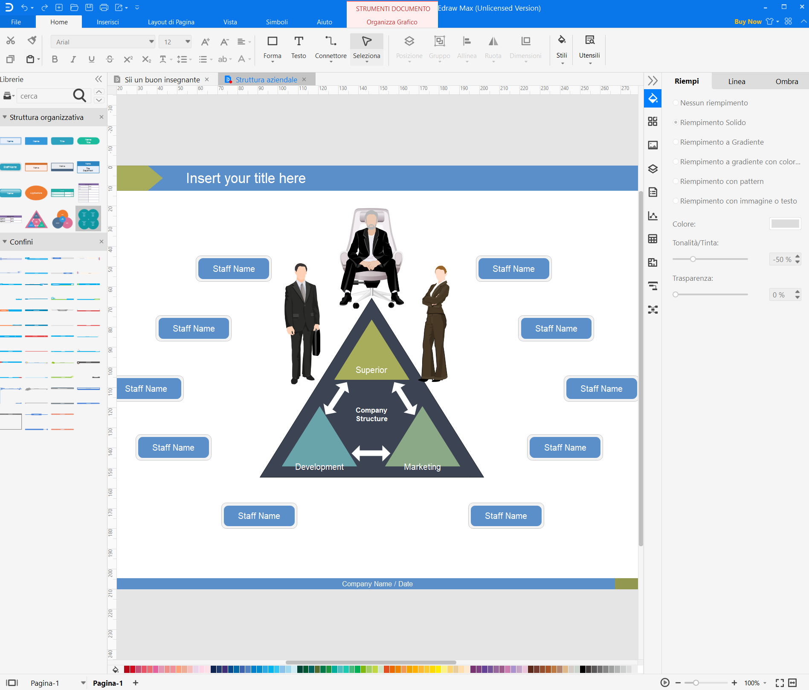Choose Riempimento a Gradiente option
The width and height of the screenshot is (809, 690).
[x=676, y=142]
